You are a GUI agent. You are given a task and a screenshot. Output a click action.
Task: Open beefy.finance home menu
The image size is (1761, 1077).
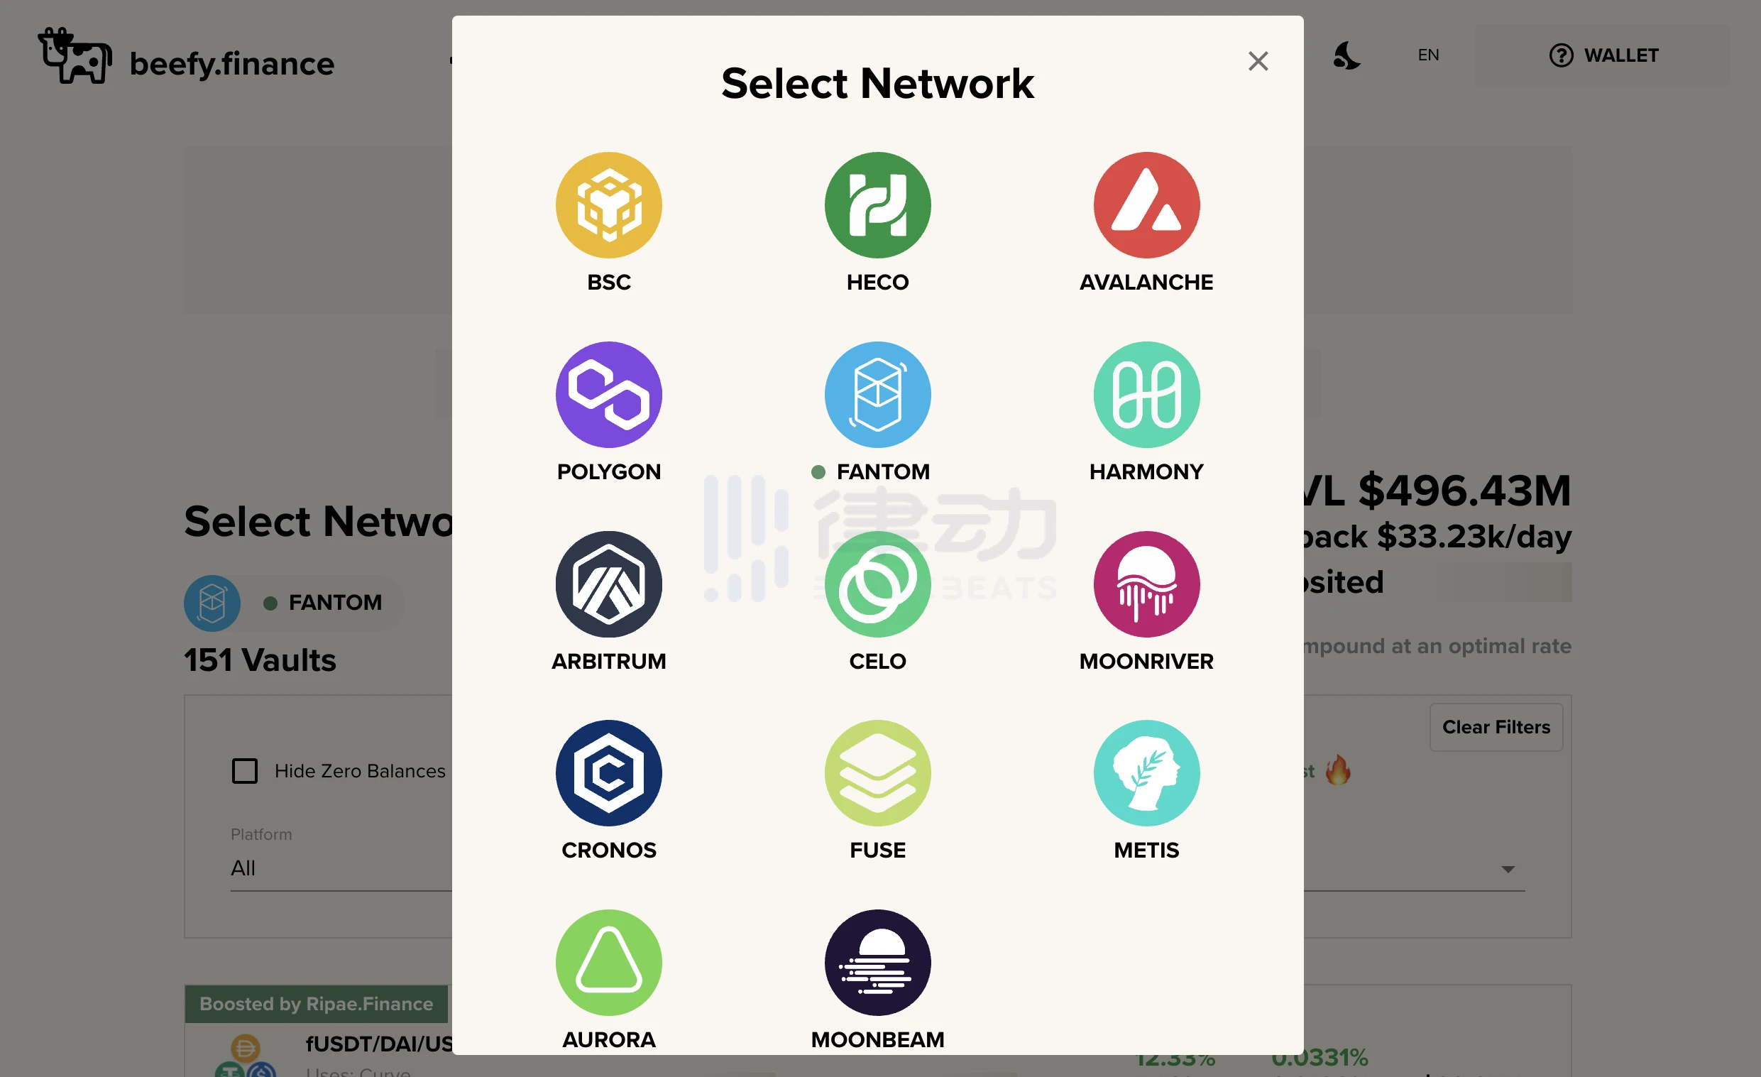187,59
